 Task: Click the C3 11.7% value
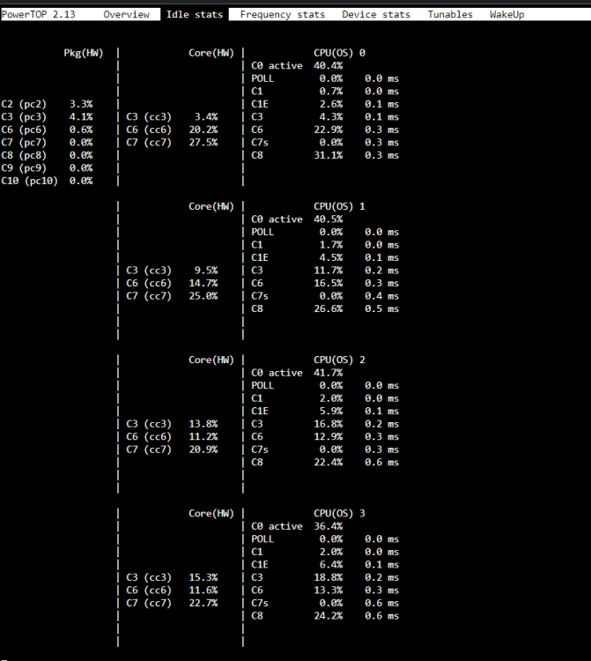click(x=329, y=271)
